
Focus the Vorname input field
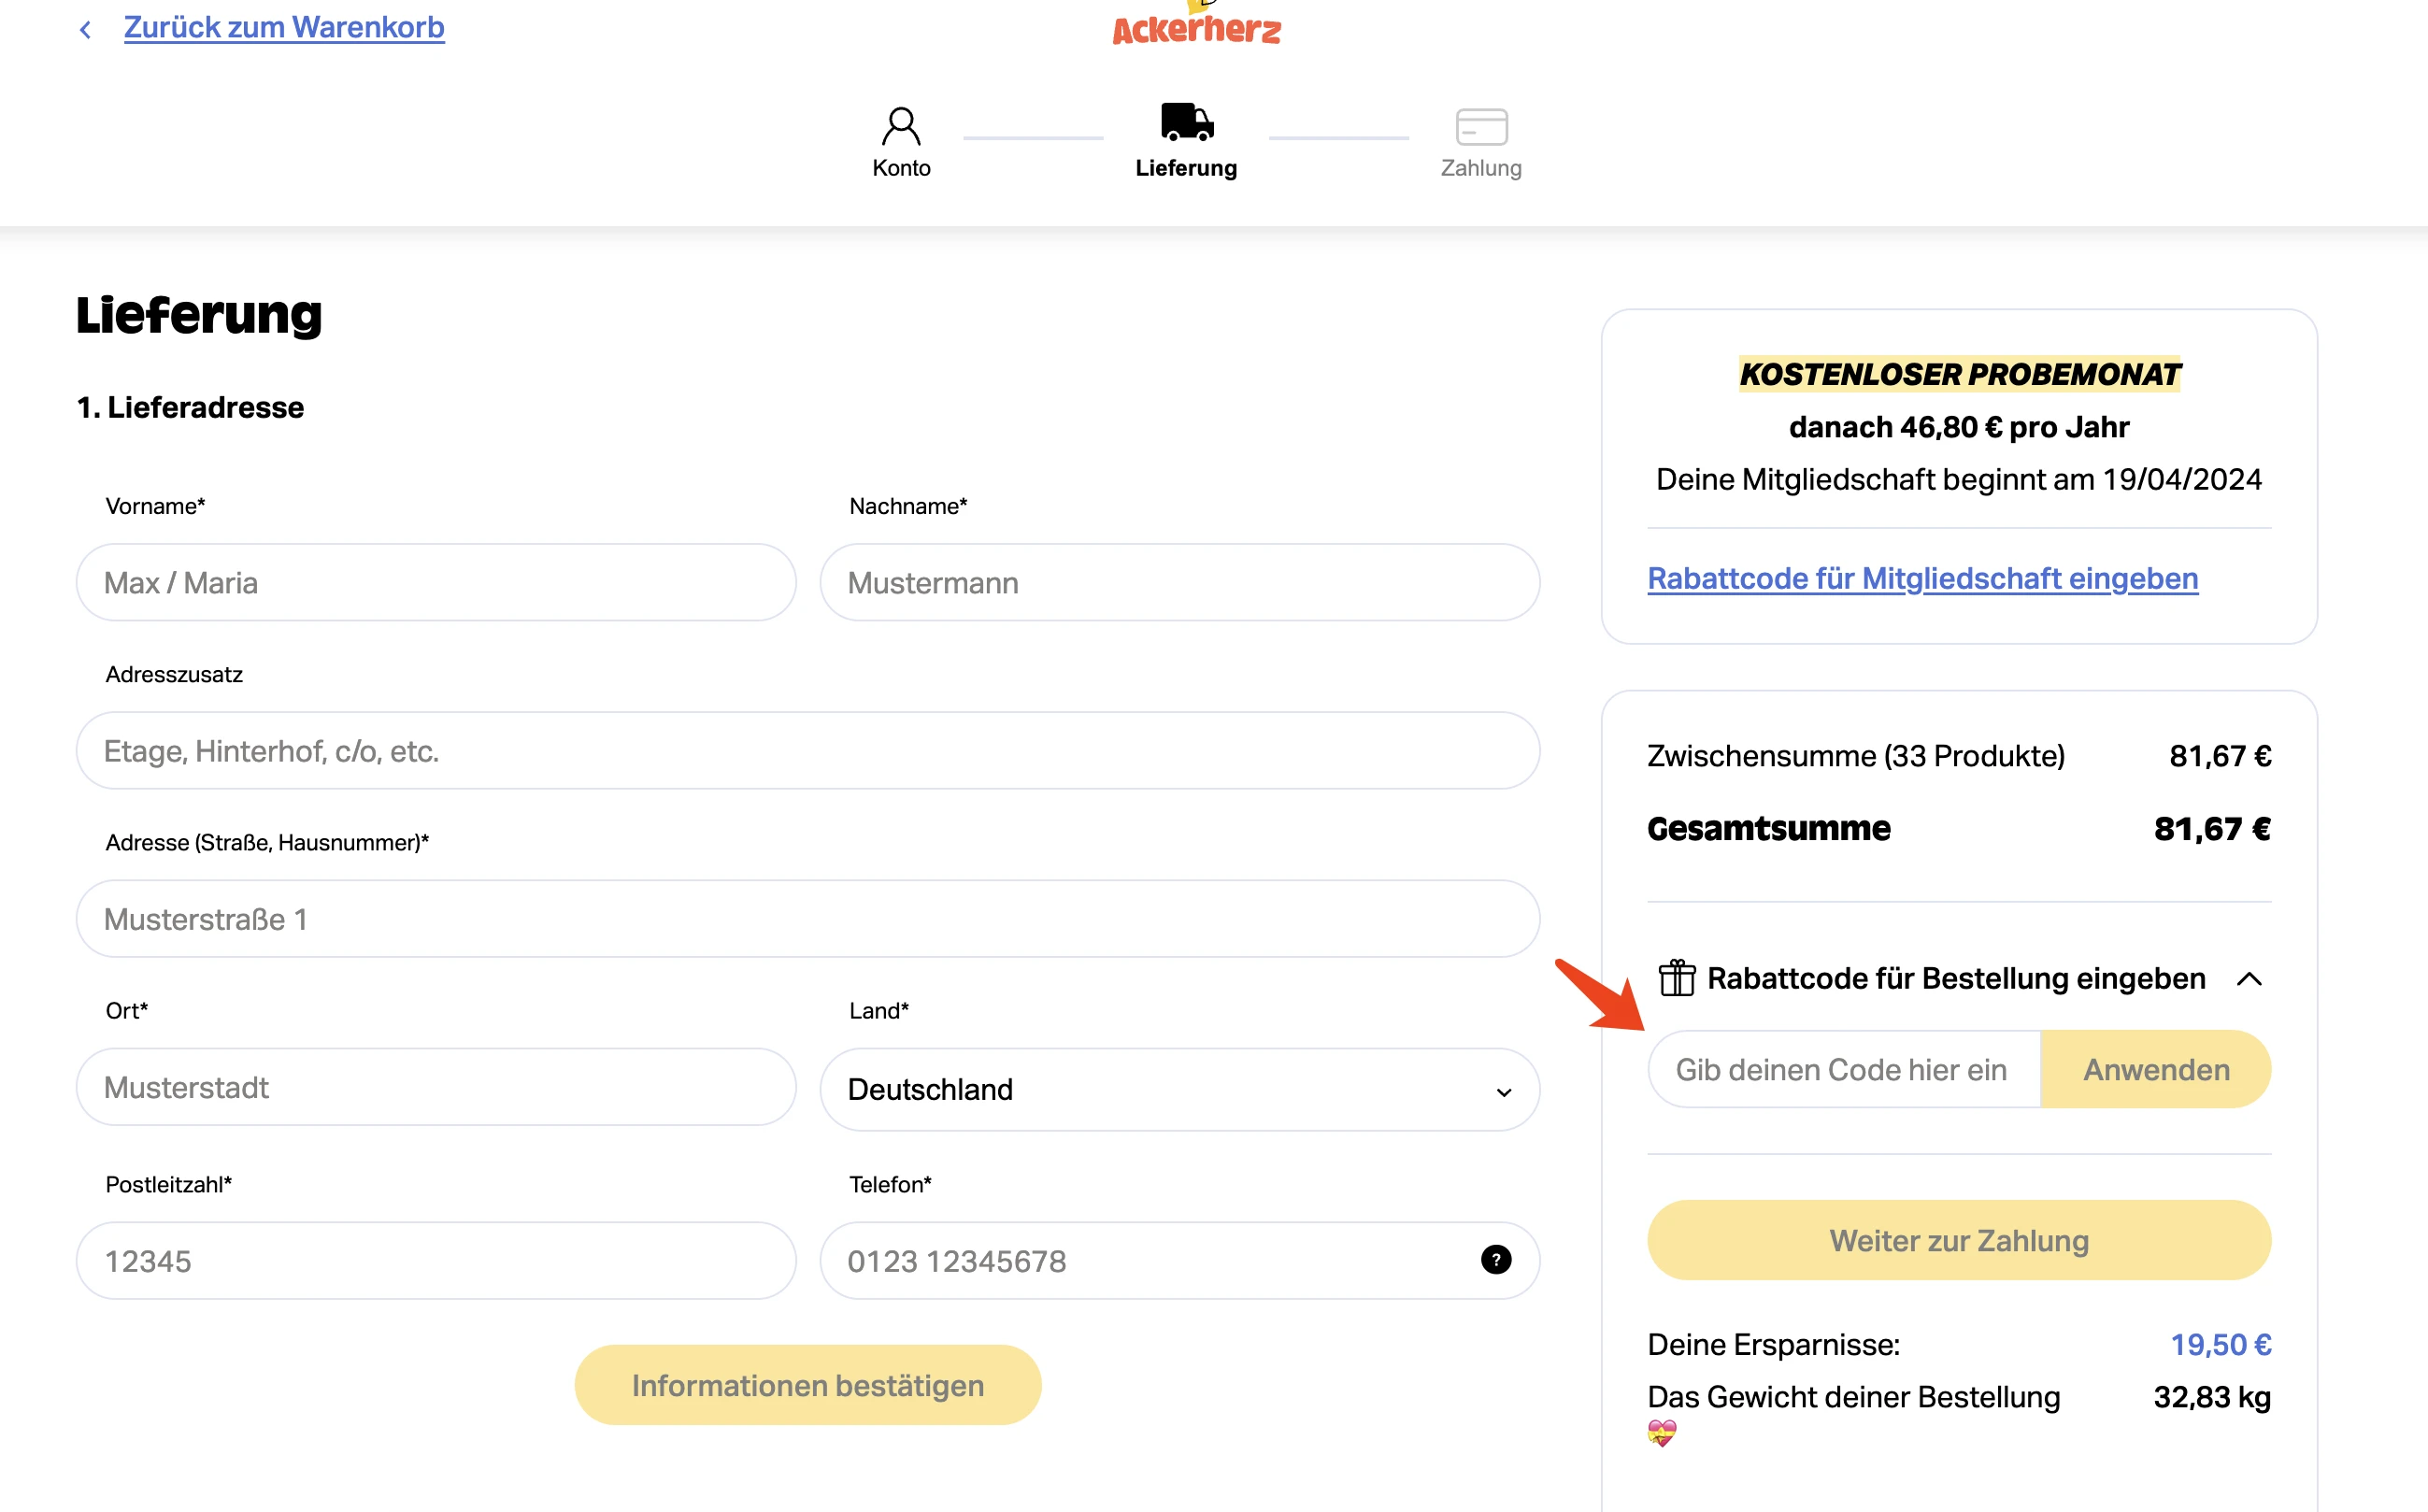436,582
